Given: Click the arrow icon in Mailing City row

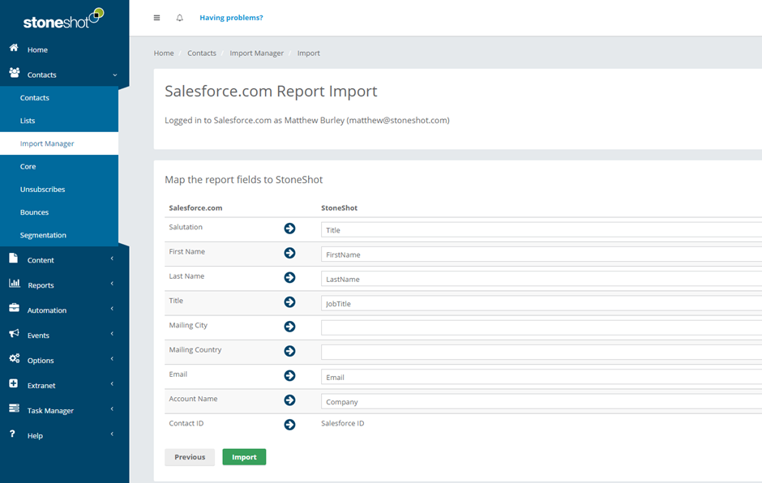Looking at the screenshot, I should coord(289,327).
